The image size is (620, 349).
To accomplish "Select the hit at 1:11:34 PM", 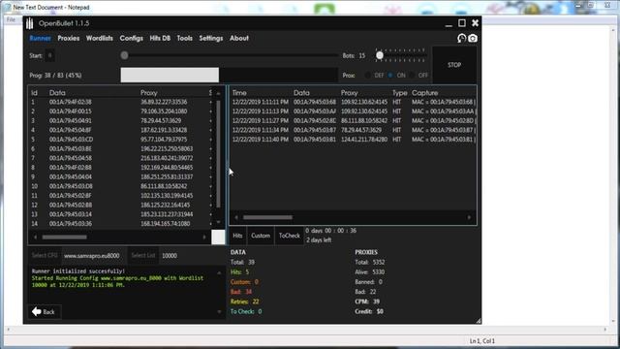I will 353,130.
